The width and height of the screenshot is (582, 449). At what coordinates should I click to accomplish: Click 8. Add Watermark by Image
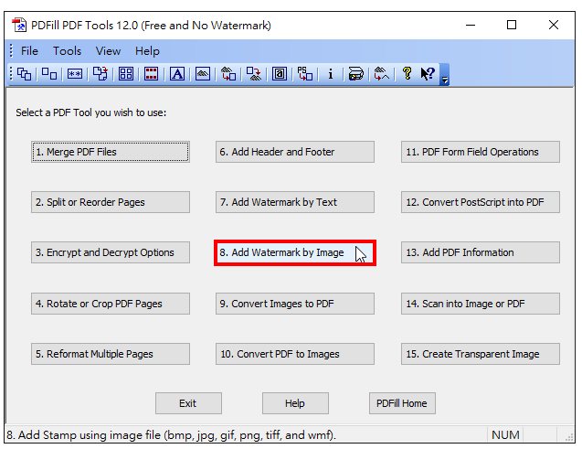point(295,252)
